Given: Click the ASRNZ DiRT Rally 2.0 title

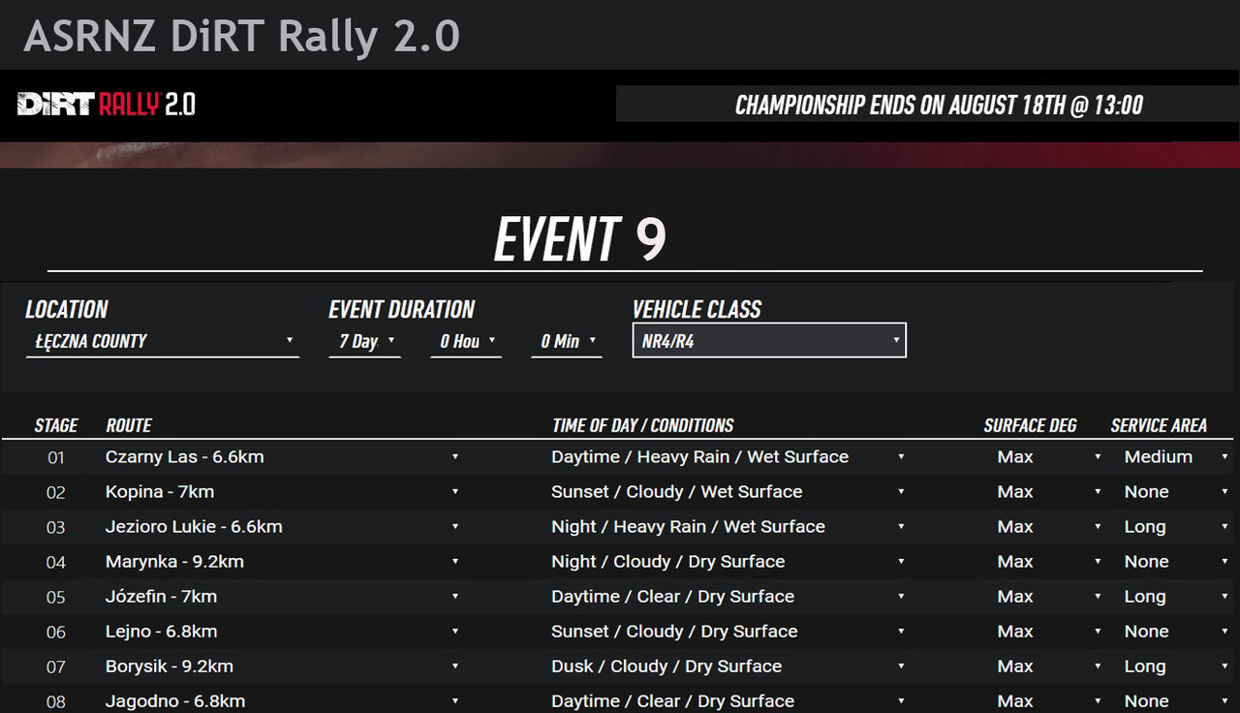Looking at the screenshot, I should (x=241, y=37).
